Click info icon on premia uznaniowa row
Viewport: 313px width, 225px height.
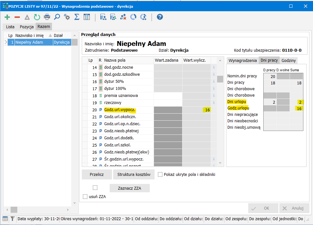click(x=214, y=95)
